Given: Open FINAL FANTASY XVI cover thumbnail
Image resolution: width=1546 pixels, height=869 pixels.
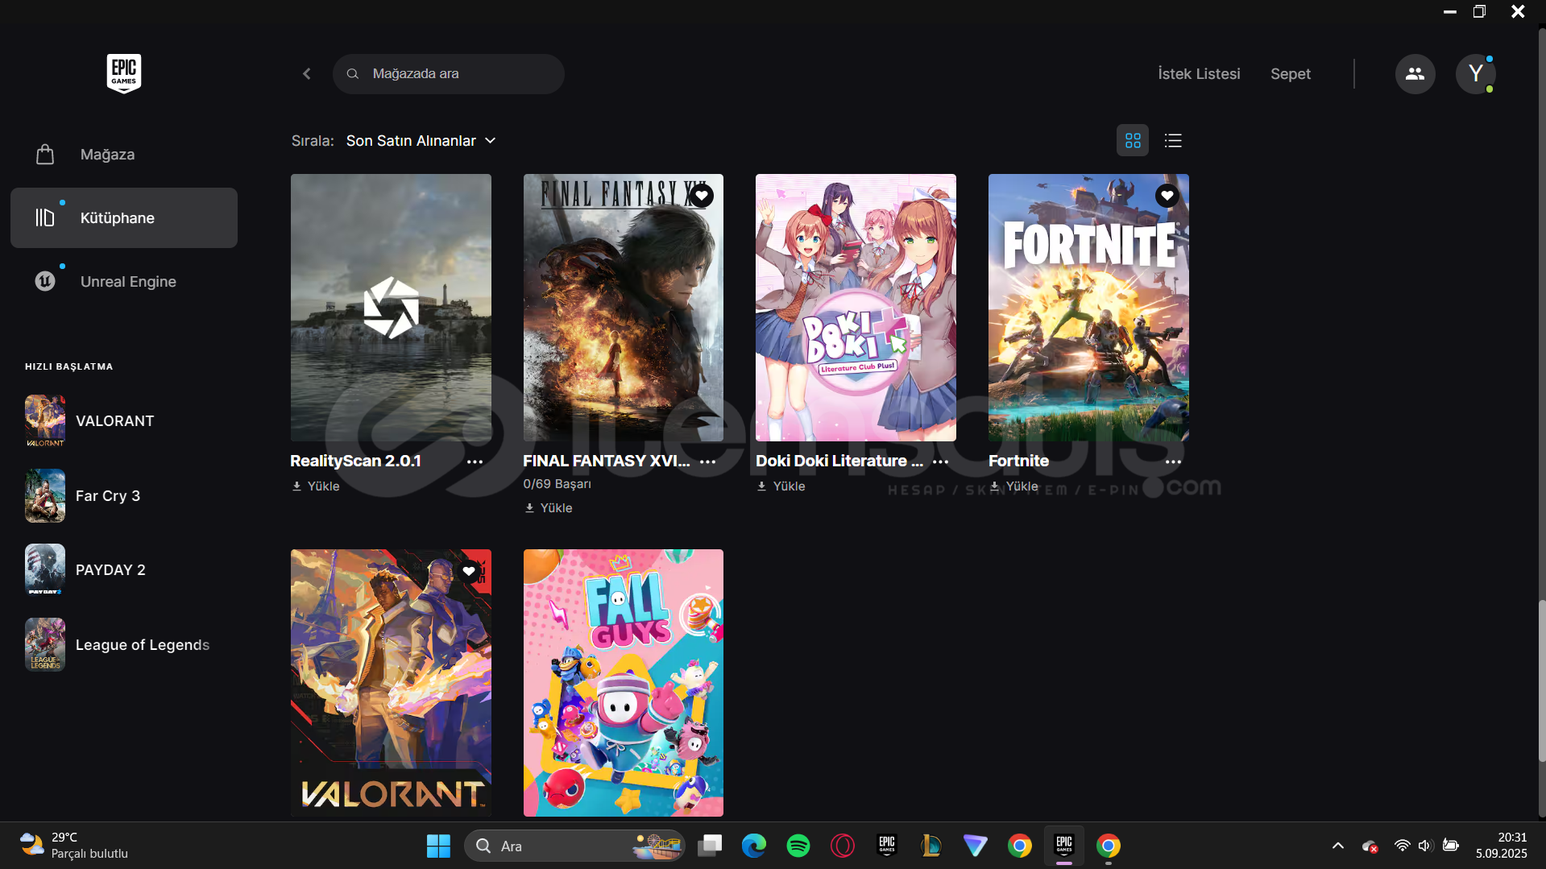Looking at the screenshot, I should (624, 308).
